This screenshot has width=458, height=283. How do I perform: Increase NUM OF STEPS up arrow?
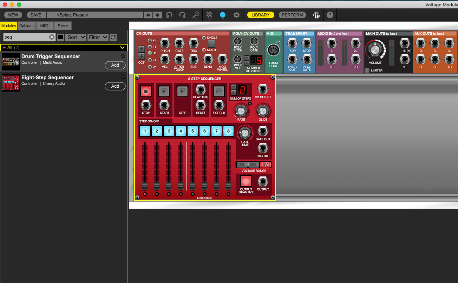tap(234, 87)
